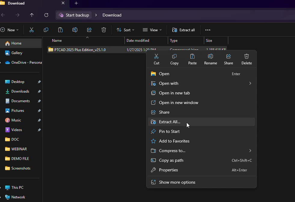This screenshot has width=295, height=202.
Task: Open the Sort dropdown menu
Action: (x=125, y=30)
